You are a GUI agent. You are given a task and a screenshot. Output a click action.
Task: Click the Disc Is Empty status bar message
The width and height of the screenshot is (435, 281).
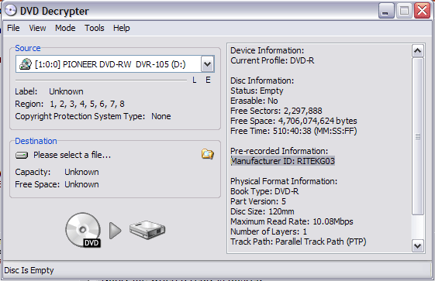point(29,270)
